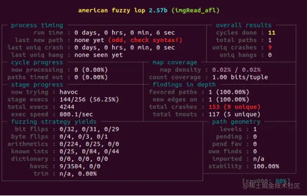Click the red warning '(odd, check syntax!)'
Image resolution: width=307 pixels, height=196 pixels.
pos(145,40)
